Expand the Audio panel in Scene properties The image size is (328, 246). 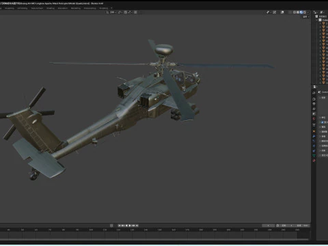click(x=320, y=136)
